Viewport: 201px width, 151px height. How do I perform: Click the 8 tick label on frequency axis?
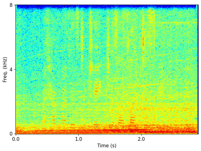[x=11, y=5]
